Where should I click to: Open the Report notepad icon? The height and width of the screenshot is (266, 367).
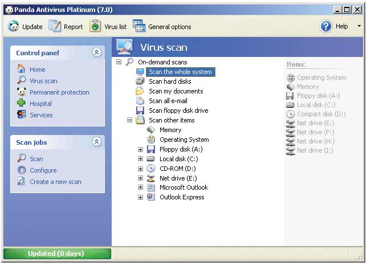pos(55,26)
